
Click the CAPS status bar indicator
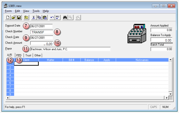click(x=153, y=107)
